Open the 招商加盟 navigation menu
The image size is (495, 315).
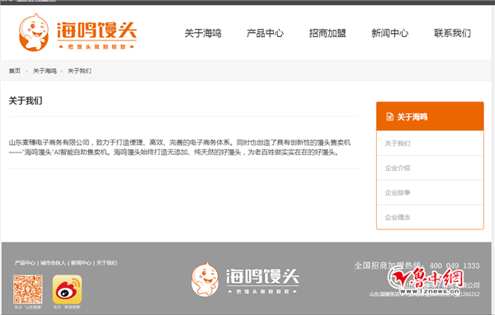(x=328, y=33)
